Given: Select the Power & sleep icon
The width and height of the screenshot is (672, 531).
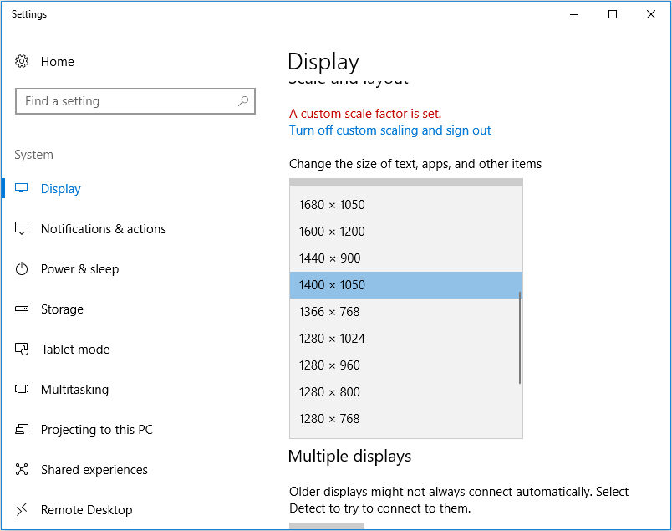Looking at the screenshot, I should 23,268.
